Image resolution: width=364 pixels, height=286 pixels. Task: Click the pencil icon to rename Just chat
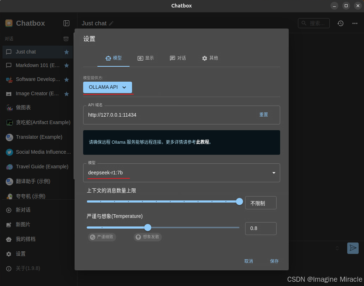click(111, 23)
